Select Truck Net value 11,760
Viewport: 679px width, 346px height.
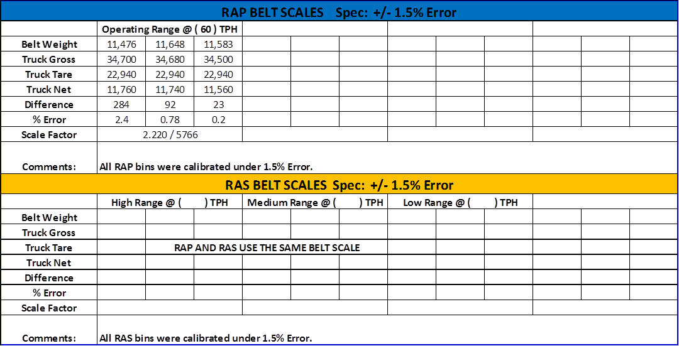[x=121, y=90]
